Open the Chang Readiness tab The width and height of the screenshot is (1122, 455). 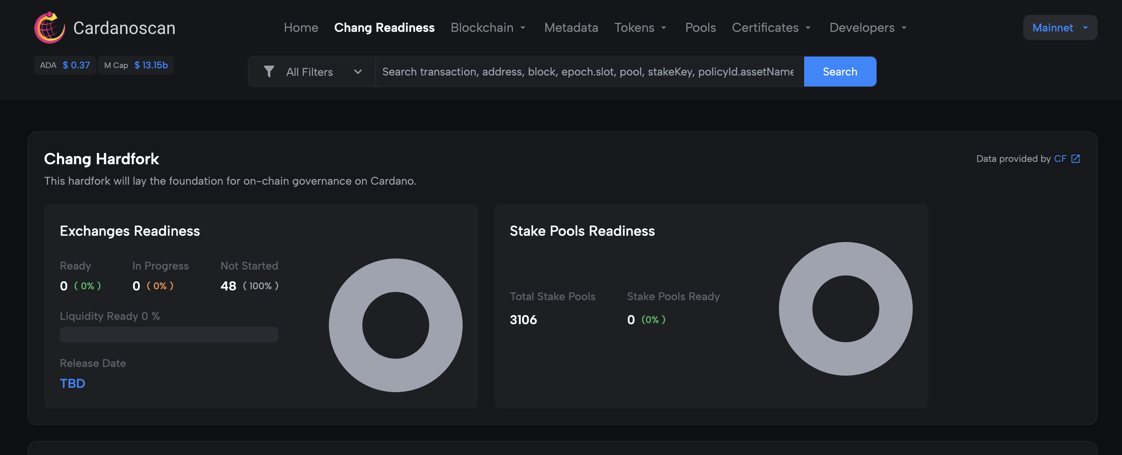tap(384, 28)
